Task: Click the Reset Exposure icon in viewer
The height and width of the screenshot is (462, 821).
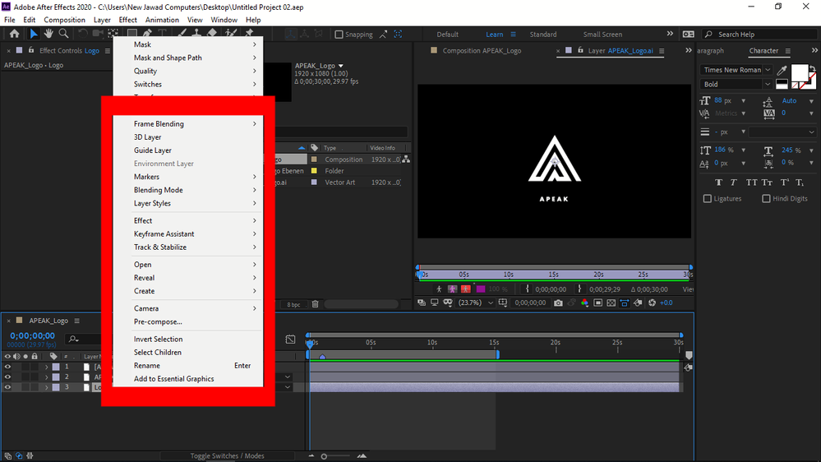Action: 652,303
